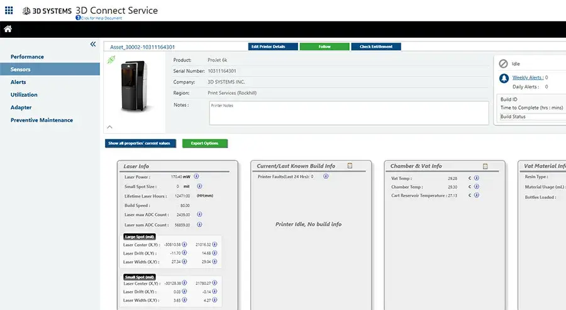Click serial number 10311164301 value
Image resolution: width=566 pixels, height=310 pixels.
coord(222,71)
